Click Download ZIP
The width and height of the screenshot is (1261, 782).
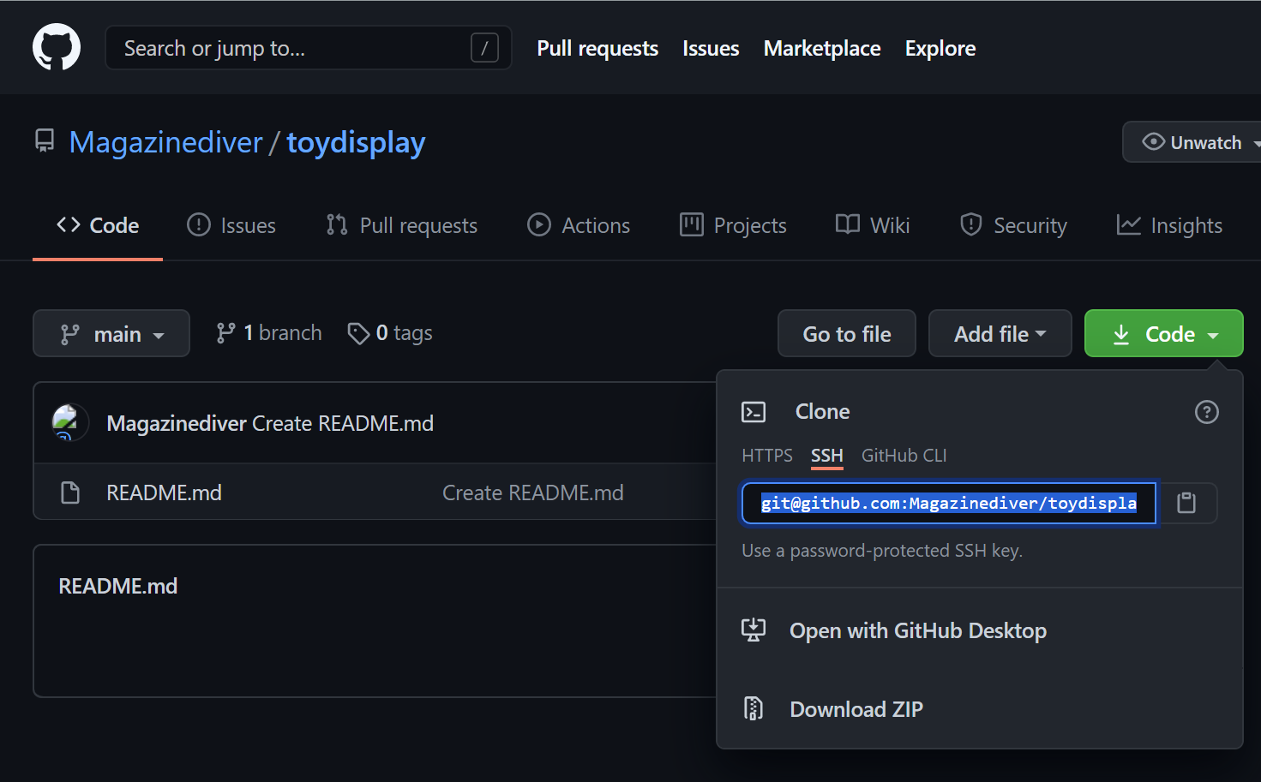(x=856, y=709)
